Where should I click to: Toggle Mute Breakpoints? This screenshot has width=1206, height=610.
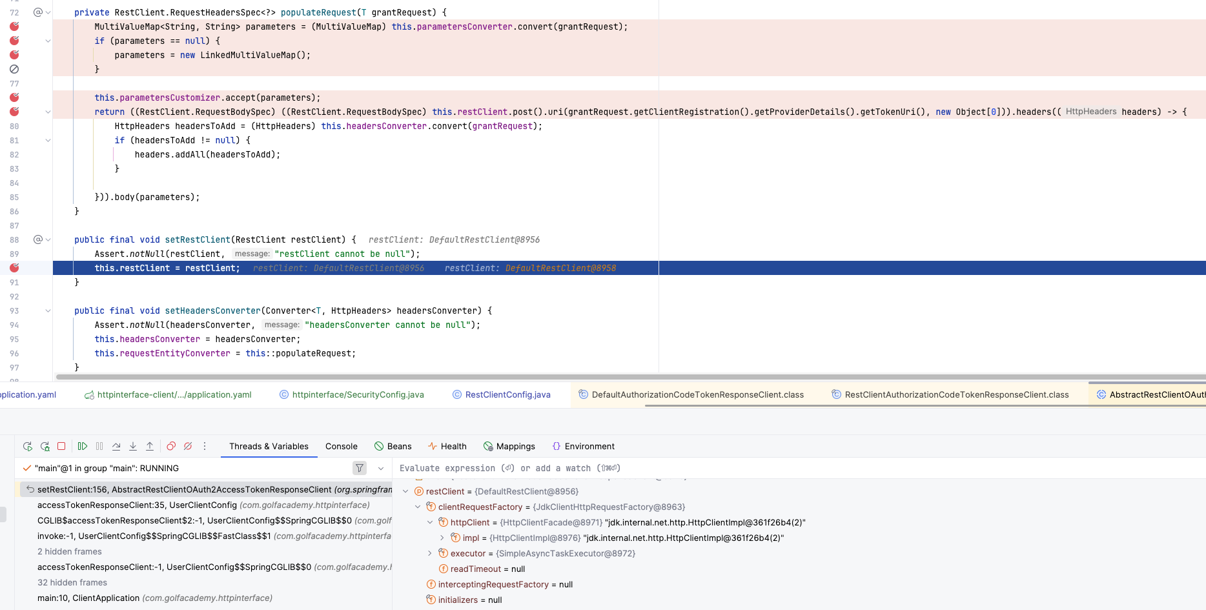point(188,446)
